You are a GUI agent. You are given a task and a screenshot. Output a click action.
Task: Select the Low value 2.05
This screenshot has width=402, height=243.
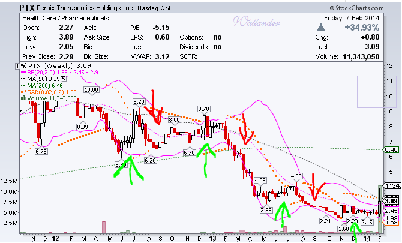click(66, 47)
